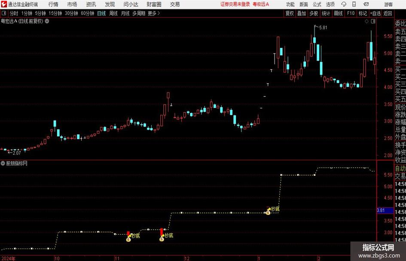Click the customer service headset icon
The width and height of the screenshot is (406, 261).
(x=344, y=4)
